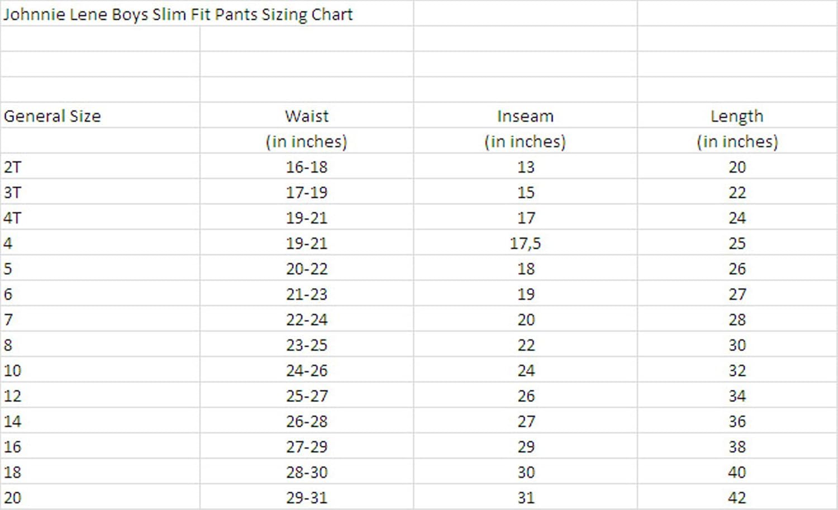Select the length cell showing 25
This screenshot has width=838, height=510.
(736, 244)
